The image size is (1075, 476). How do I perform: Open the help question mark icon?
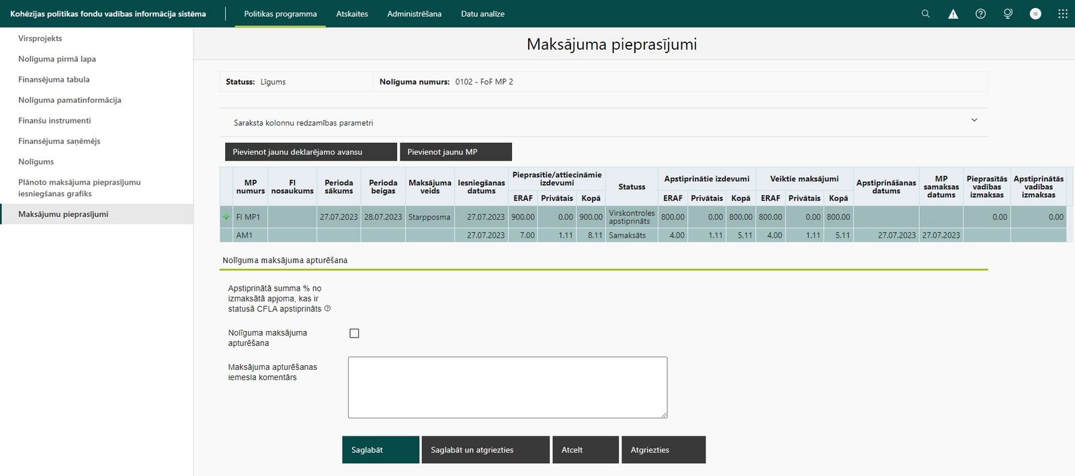(x=980, y=13)
